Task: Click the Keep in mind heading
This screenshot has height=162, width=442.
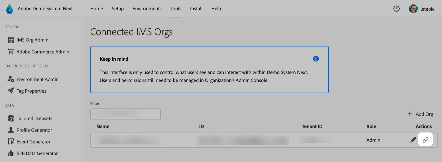Action: (114, 59)
